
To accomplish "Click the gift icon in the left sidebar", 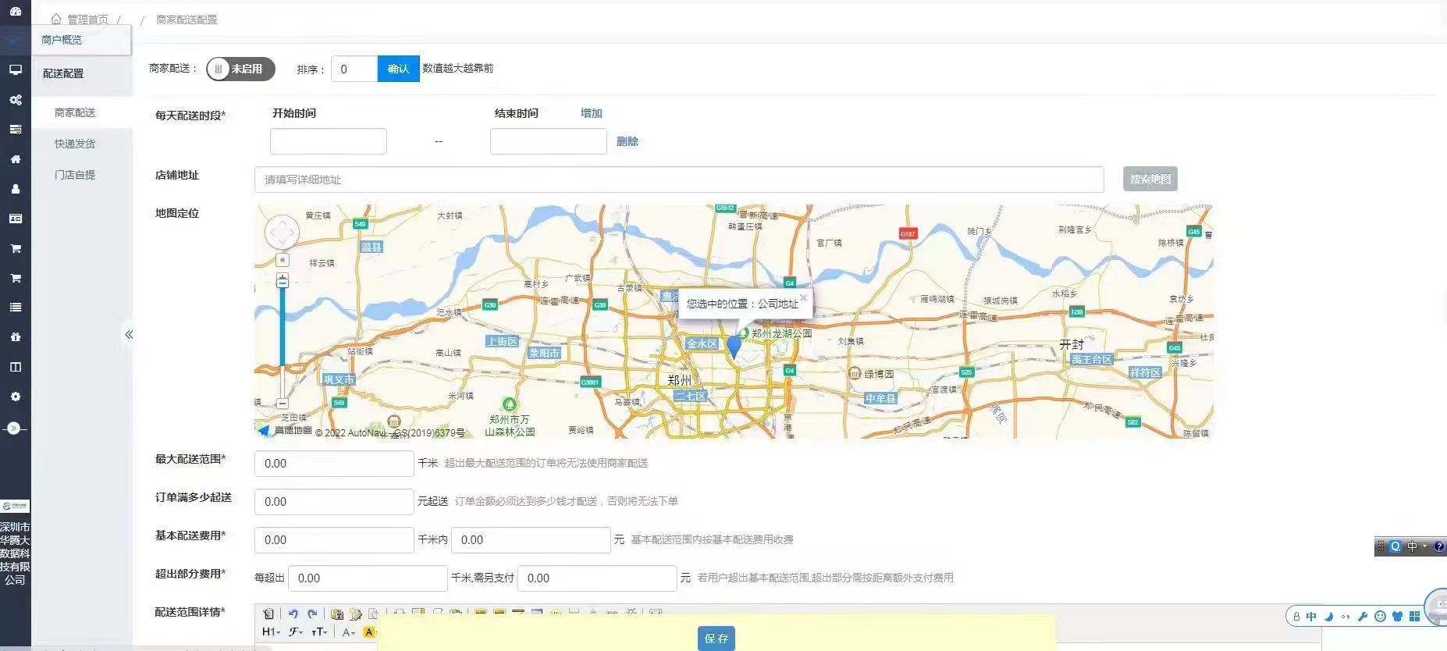I will [15, 337].
